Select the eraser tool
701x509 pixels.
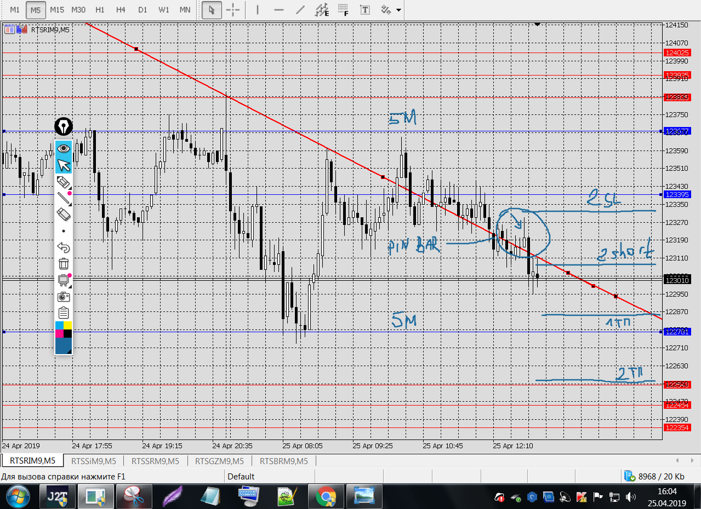64,214
